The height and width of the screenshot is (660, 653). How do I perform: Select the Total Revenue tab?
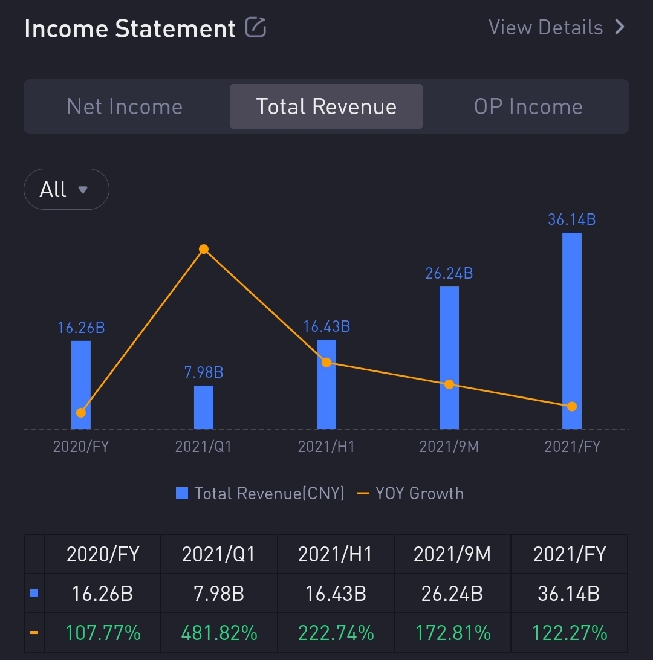[326, 106]
